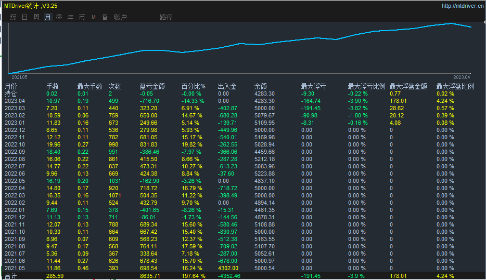Image resolution: width=486 pixels, height=280 pixels.
Task: Open the 备 tab
Action: (x=105, y=17)
